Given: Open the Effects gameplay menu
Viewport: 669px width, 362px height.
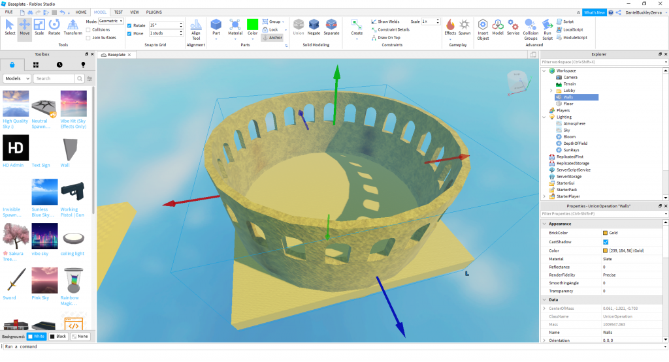Looking at the screenshot, I should (450, 27).
